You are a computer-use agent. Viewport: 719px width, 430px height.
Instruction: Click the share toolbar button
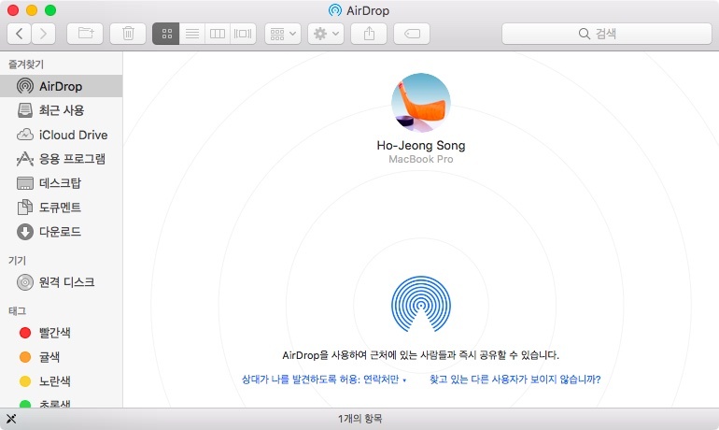coord(369,34)
